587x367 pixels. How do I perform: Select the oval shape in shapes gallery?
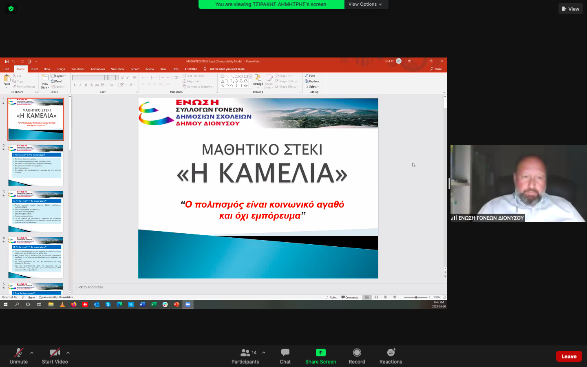coord(241,76)
